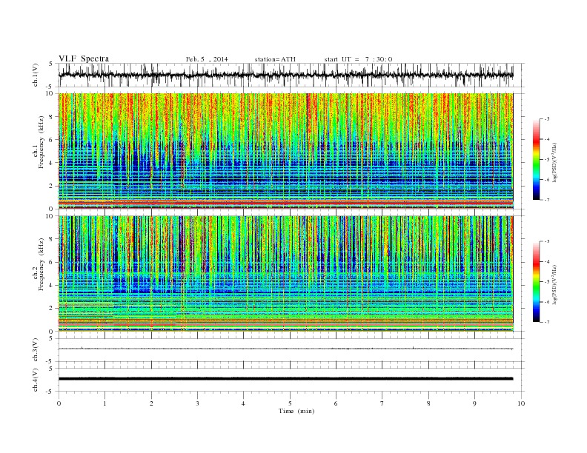
Task: Click the ch.3 voltage waveform trace
Action: point(285,349)
